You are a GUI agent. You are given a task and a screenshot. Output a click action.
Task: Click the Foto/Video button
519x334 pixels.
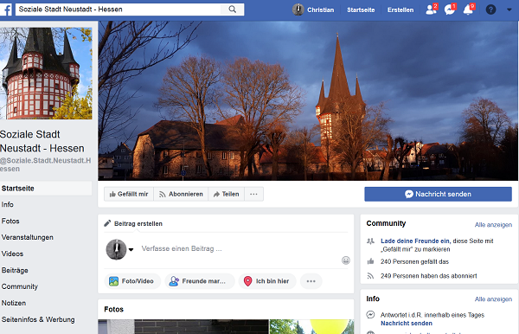point(132,281)
